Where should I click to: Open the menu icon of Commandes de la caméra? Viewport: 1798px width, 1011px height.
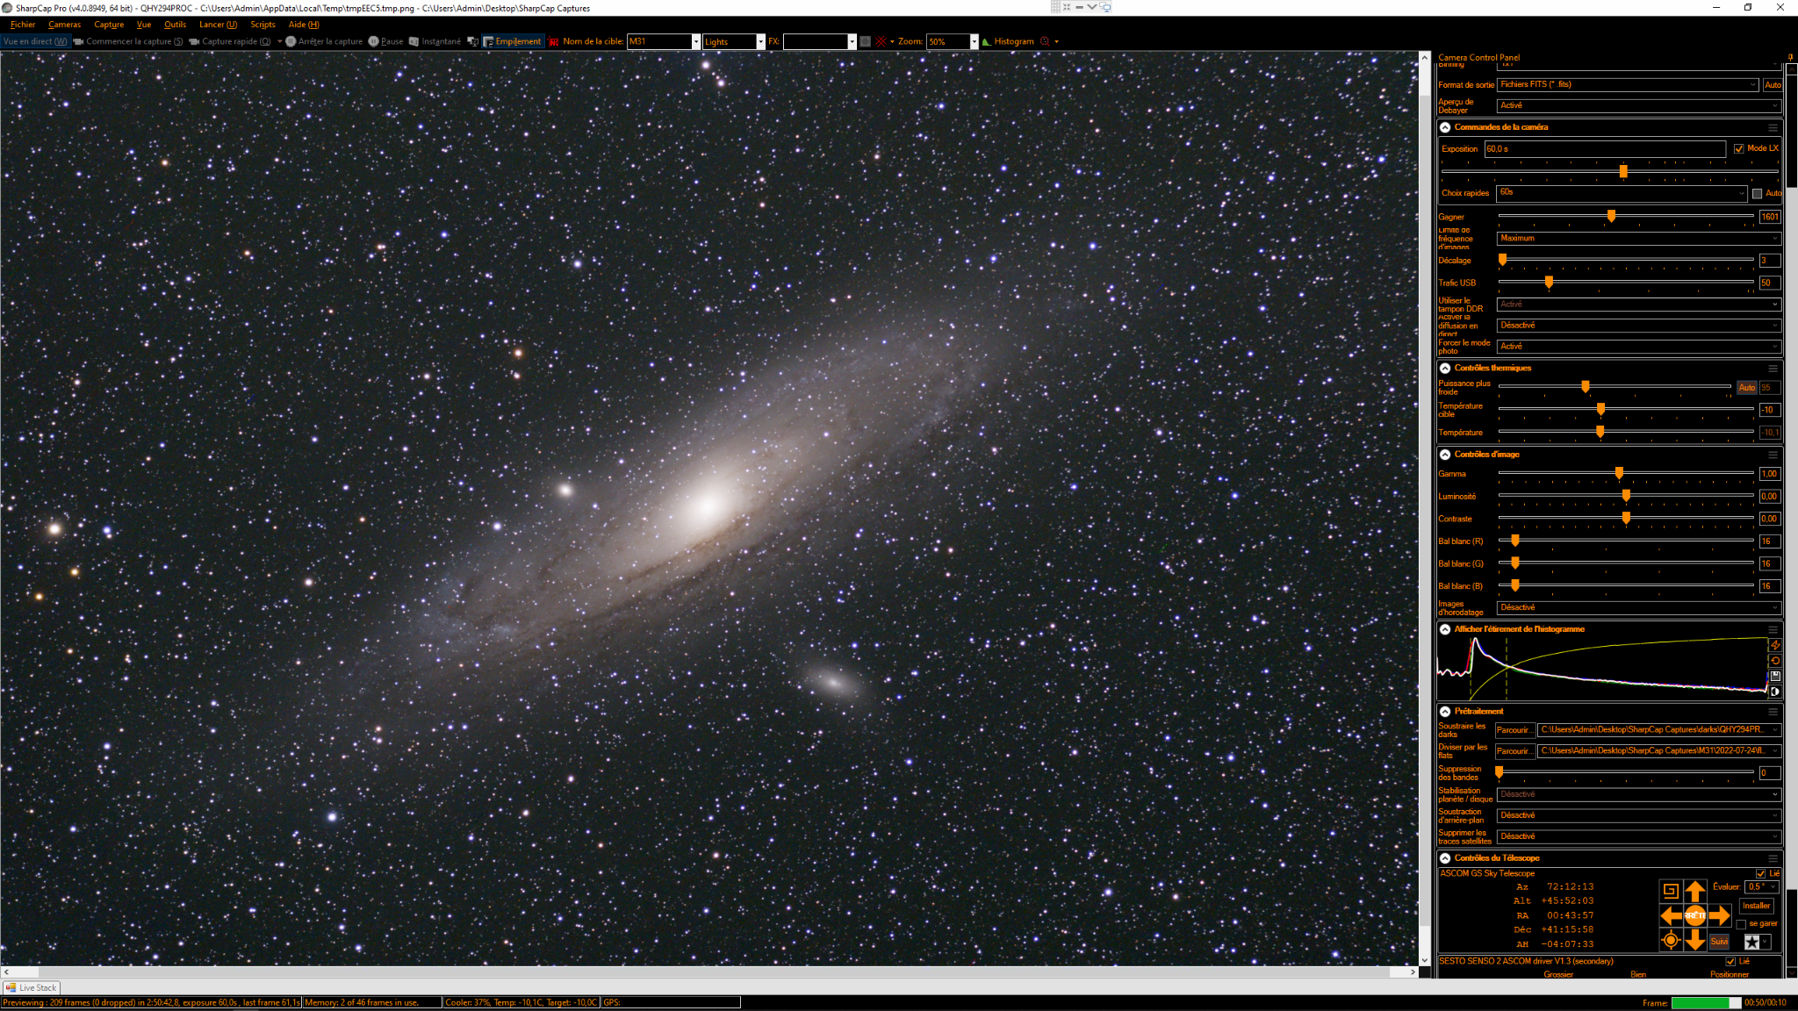click(1773, 127)
